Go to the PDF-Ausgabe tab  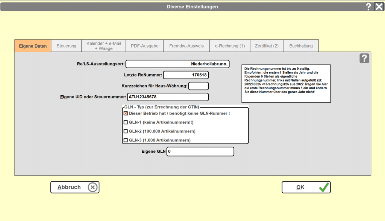145,46
